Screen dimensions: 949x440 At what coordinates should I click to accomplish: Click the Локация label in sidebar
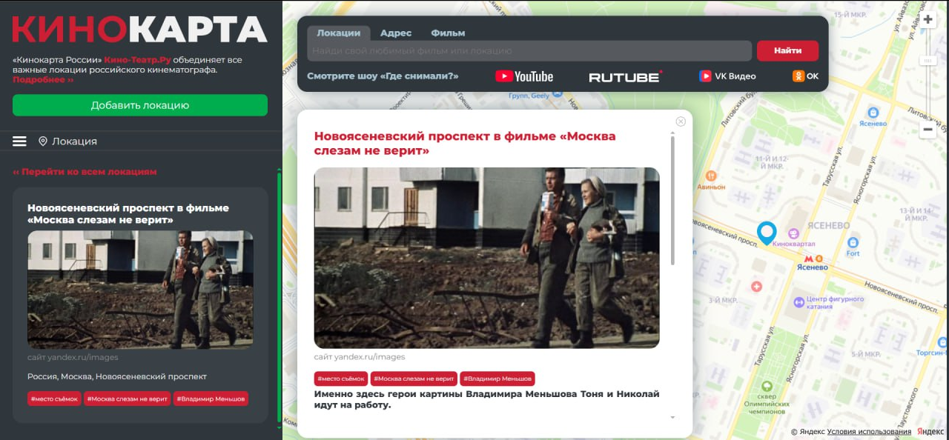coord(74,141)
